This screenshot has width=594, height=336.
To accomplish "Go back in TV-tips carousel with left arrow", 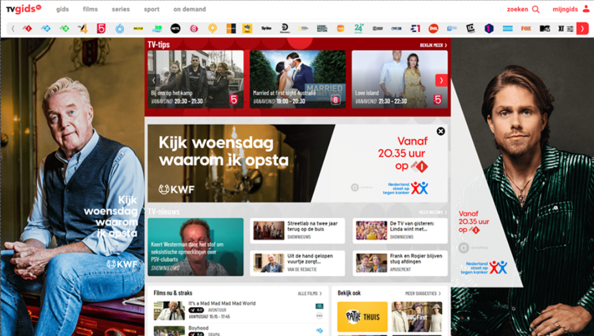I will [x=154, y=80].
